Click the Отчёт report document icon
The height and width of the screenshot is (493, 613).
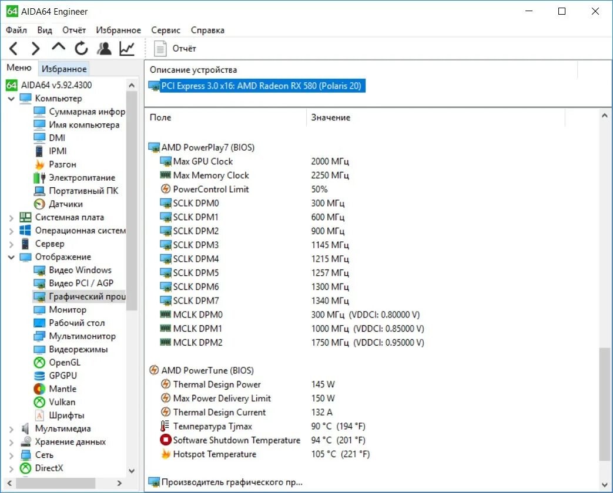tap(159, 48)
